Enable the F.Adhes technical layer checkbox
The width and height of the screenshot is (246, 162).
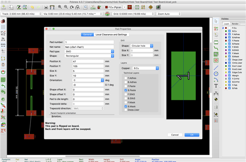point(125,78)
